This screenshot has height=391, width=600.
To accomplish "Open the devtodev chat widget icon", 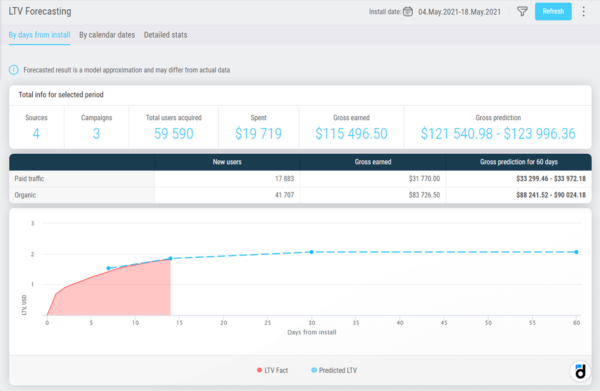I will tap(580, 371).
